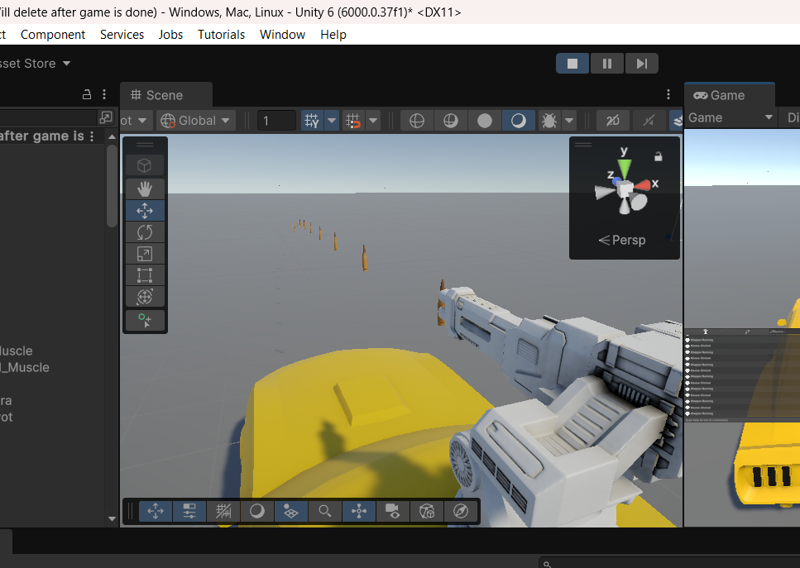The width and height of the screenshot is (800, 568).
Task: Select the Hand view tool
Action: tap(145, 189)
